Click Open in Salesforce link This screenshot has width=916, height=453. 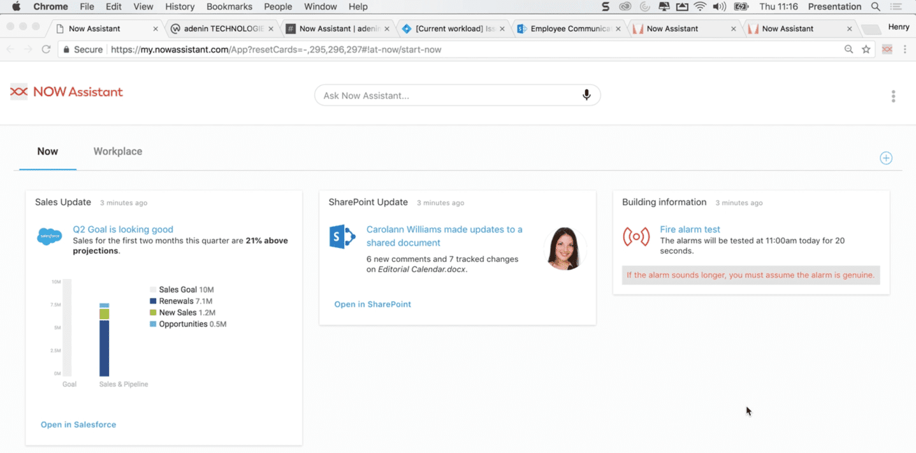coord(78,424)
